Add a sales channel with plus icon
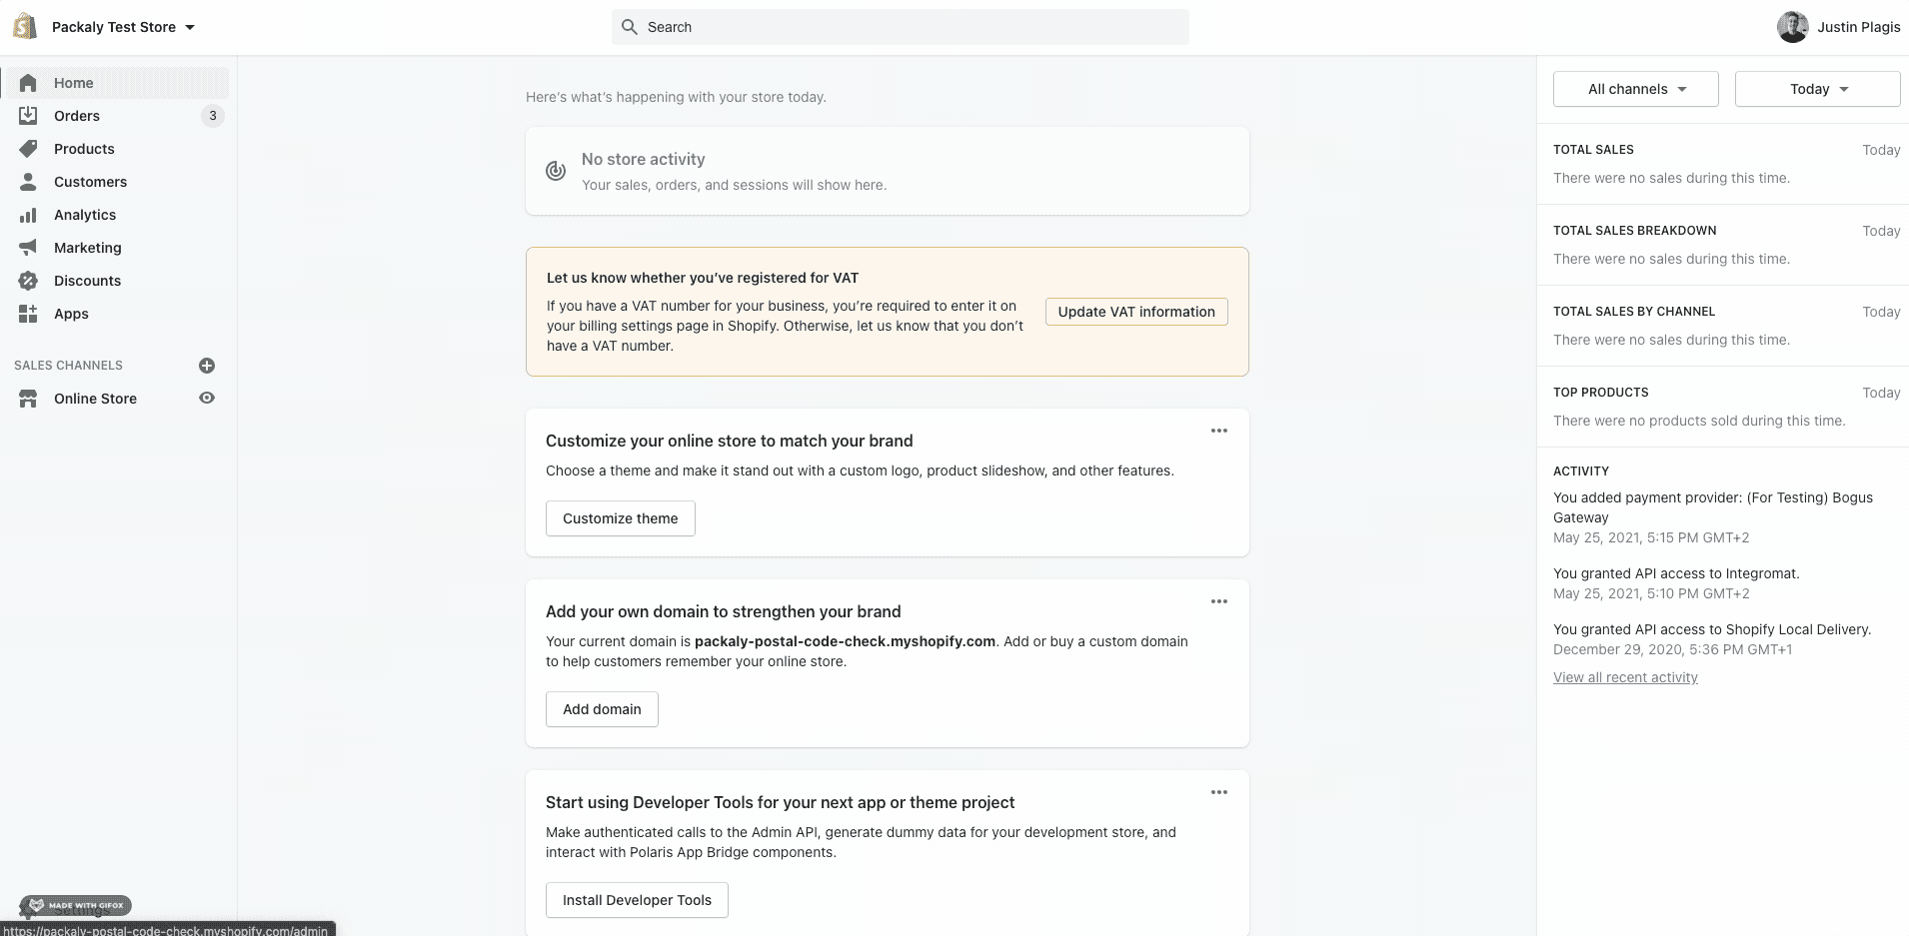 pyautogui.click(x=207, y=366)
